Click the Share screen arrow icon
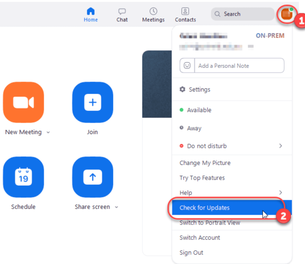This screenshot has width=305, height=264. pyautogui.click(x=93, y=177)
